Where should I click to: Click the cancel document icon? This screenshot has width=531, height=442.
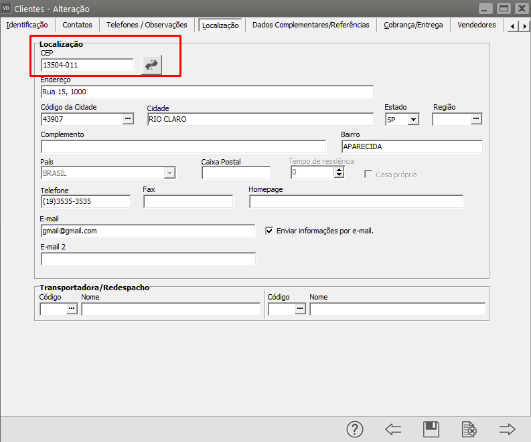[x=469, y=429]
